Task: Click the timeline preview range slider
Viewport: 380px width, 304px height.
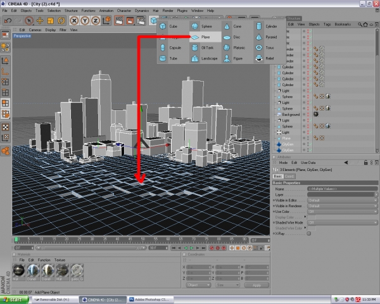Action: pos(91,248)
